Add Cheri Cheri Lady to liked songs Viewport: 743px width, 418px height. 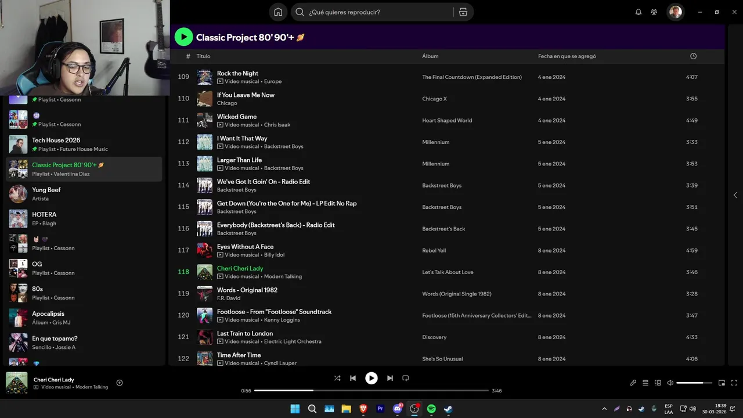[120, 383]
